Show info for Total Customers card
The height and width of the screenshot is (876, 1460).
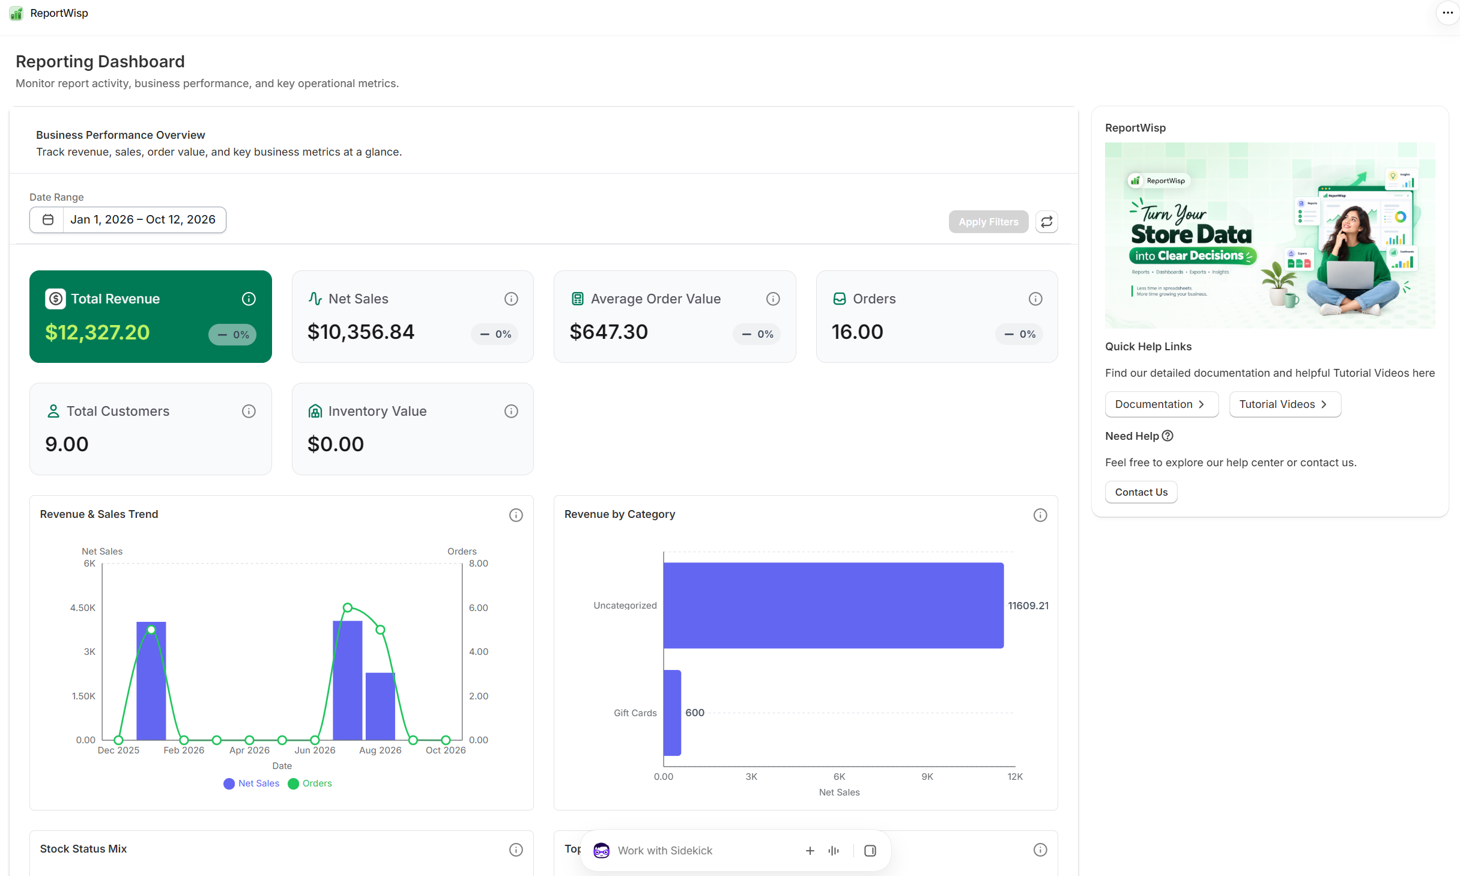(249, 411)
